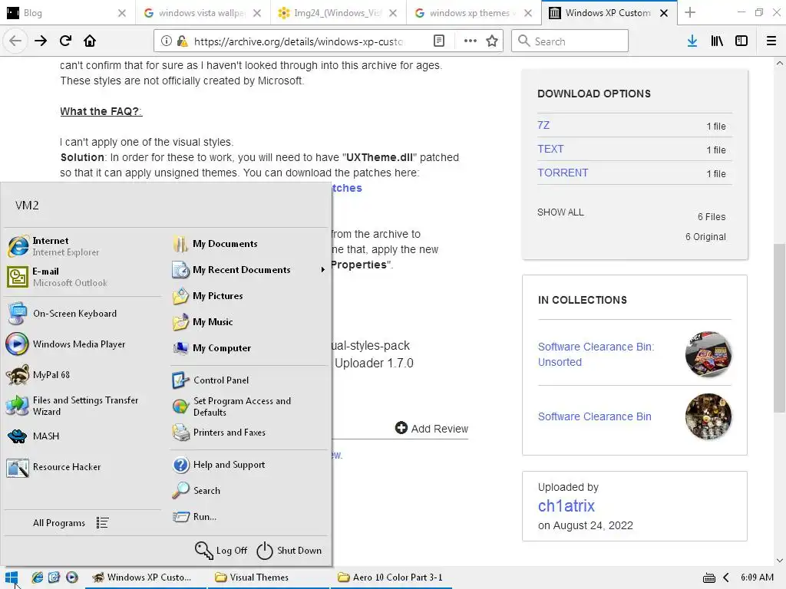Image resolution: width=786 pixels, height=589 pixels.
Task: Switch to windows xp themes tab
Action: pos(473,13)
